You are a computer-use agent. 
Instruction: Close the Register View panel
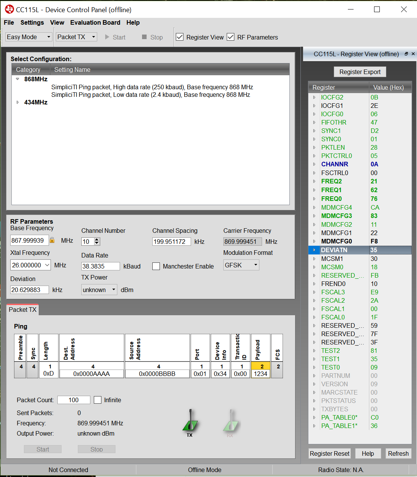click(x=413, y=54)
